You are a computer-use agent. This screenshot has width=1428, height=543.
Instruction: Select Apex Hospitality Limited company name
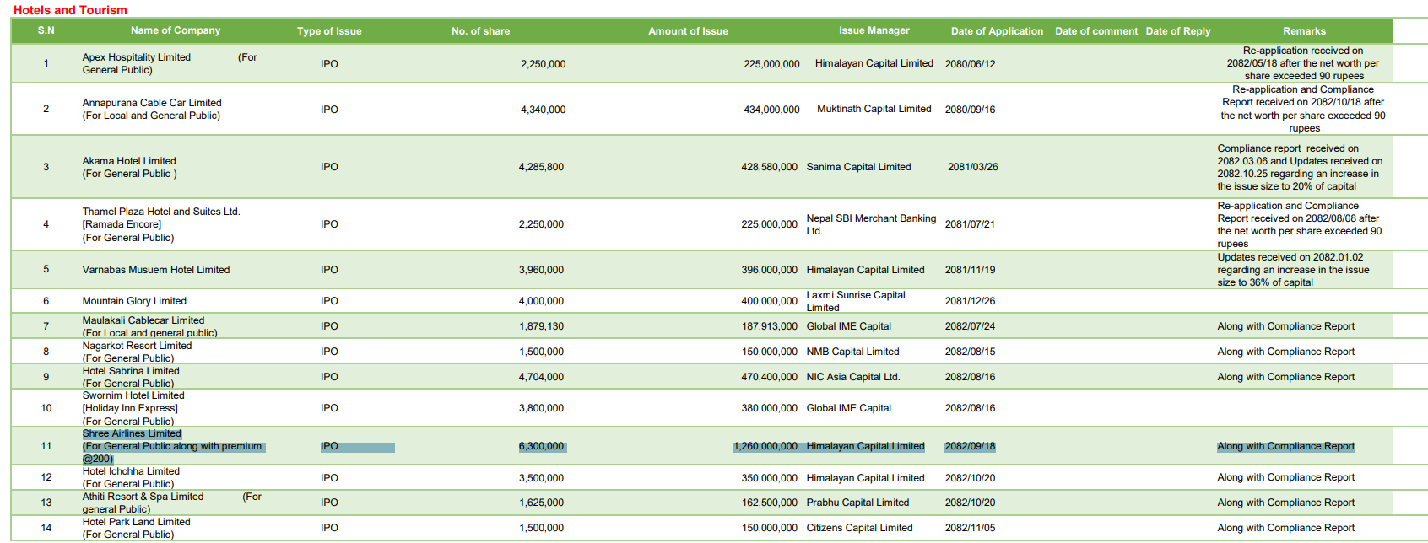point(136,57)
